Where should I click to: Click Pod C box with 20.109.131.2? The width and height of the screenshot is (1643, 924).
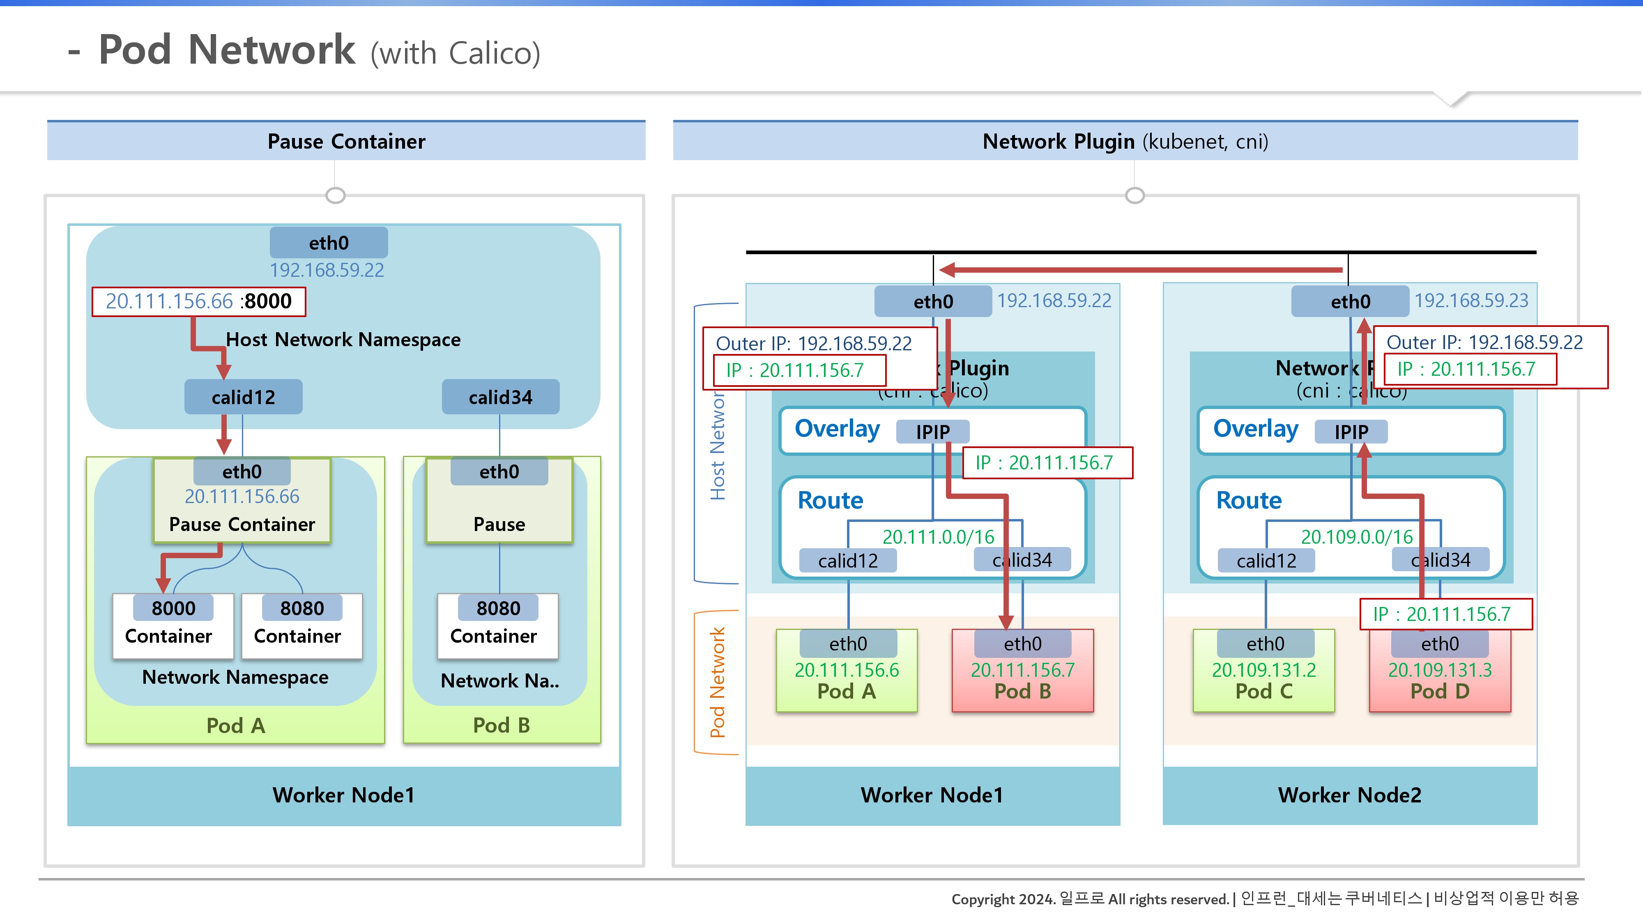1263,679
